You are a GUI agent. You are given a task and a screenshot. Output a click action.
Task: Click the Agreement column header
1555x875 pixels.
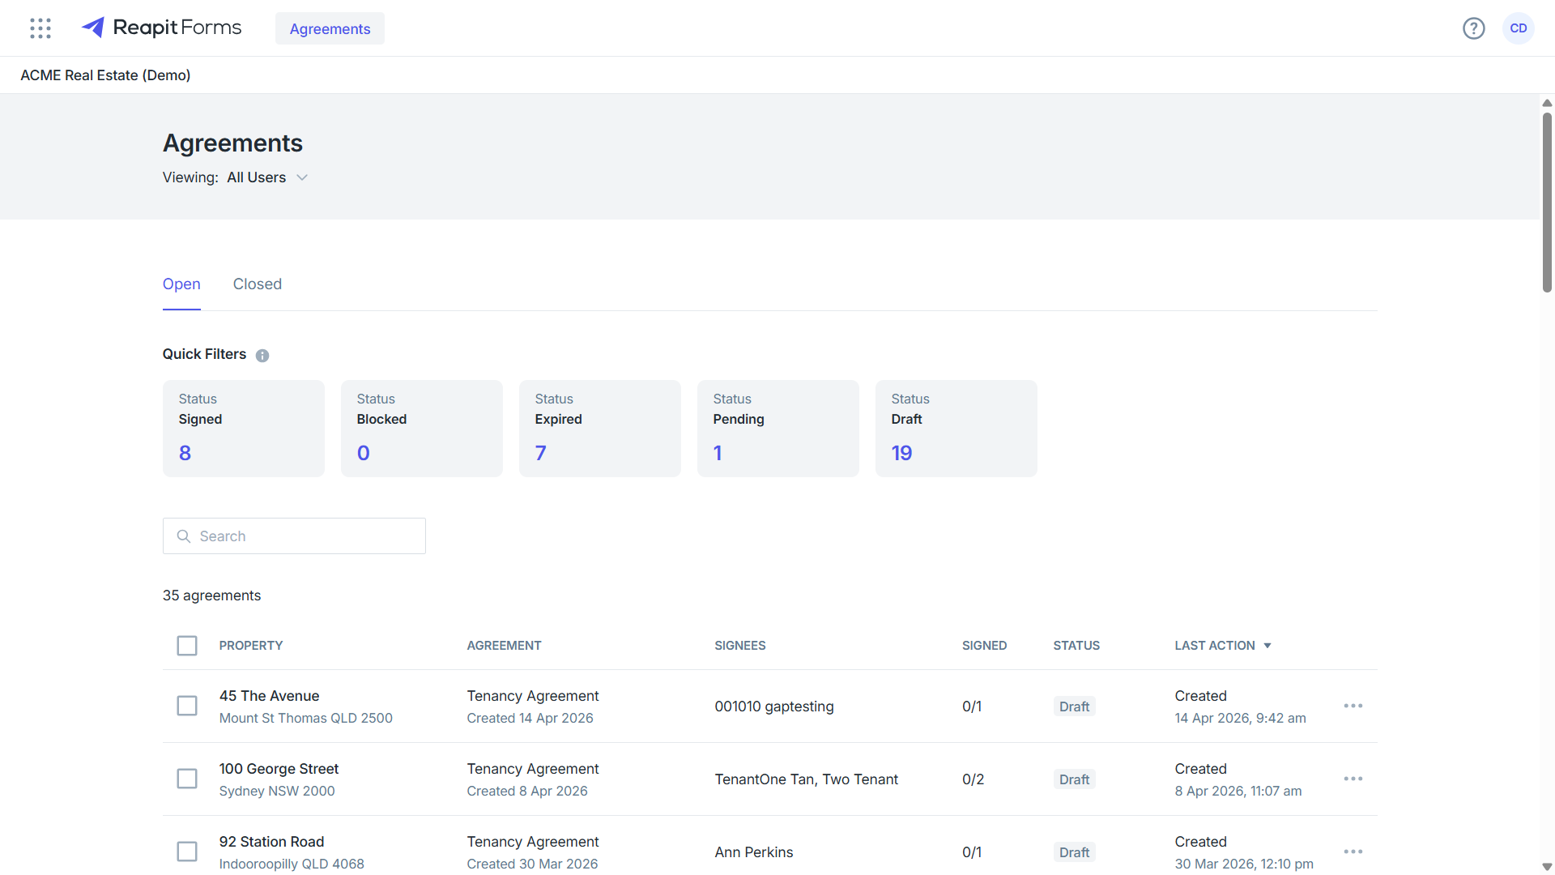[504, 646]
